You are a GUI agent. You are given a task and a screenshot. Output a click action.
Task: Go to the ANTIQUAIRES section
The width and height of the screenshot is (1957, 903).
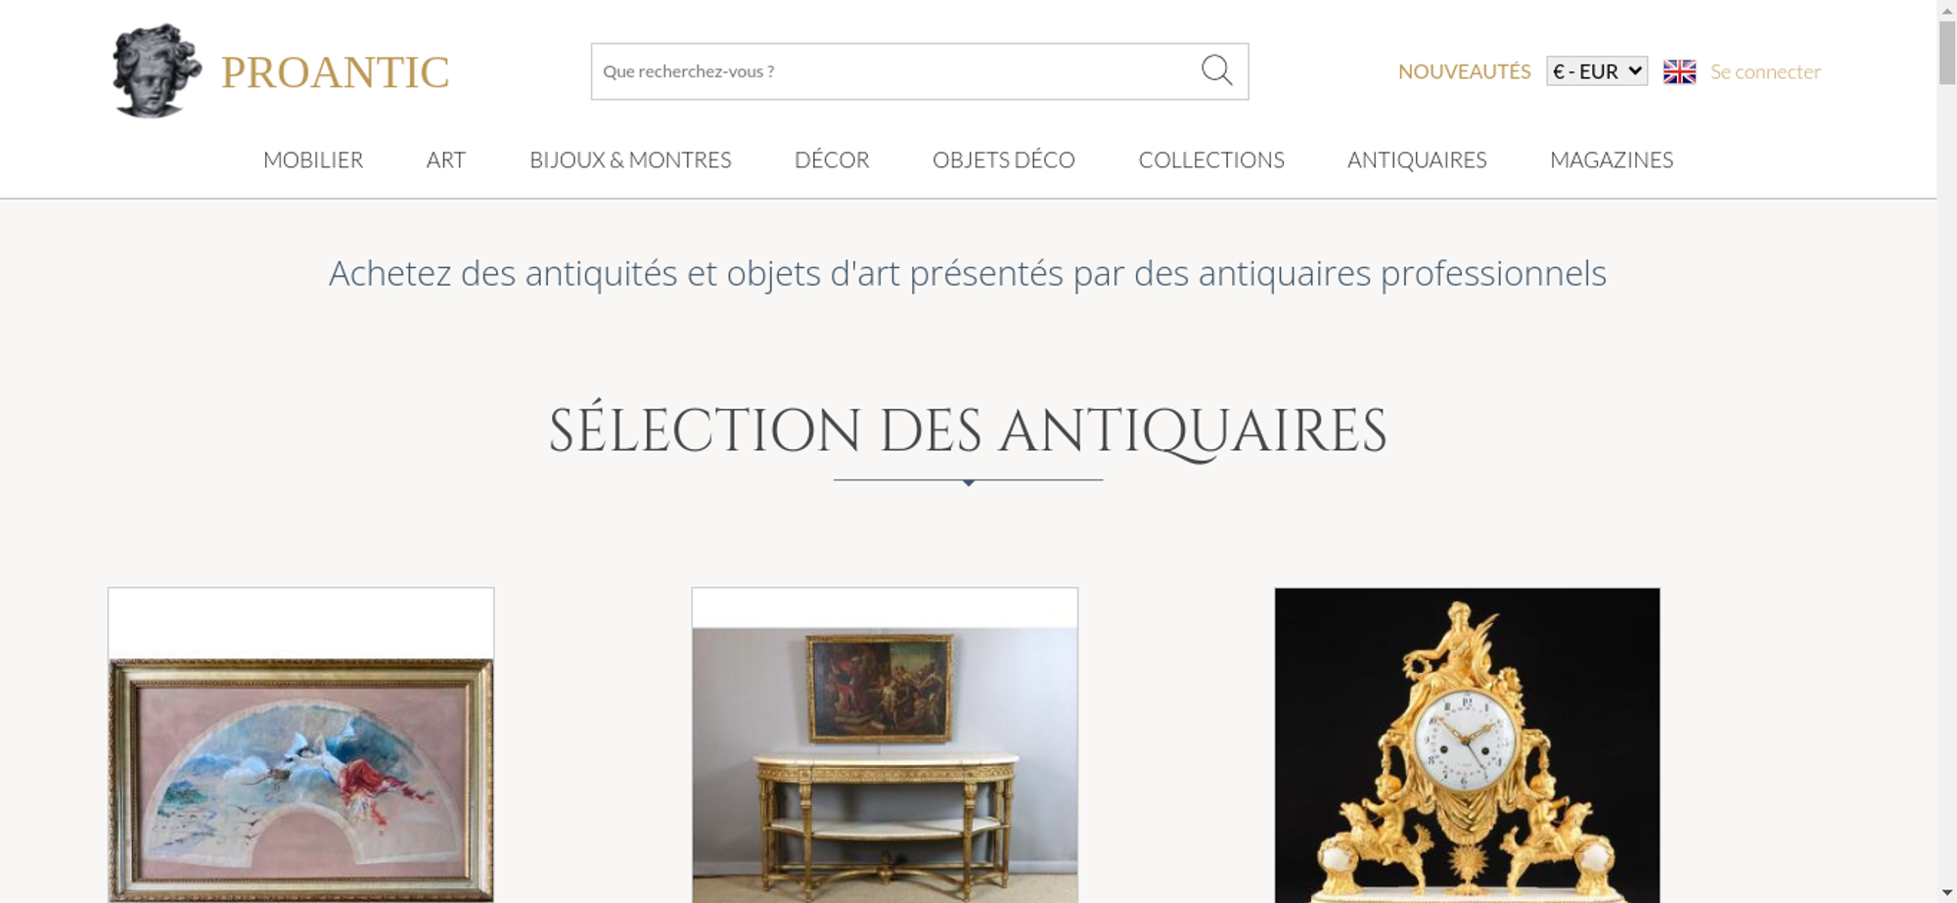point(1417,159)
